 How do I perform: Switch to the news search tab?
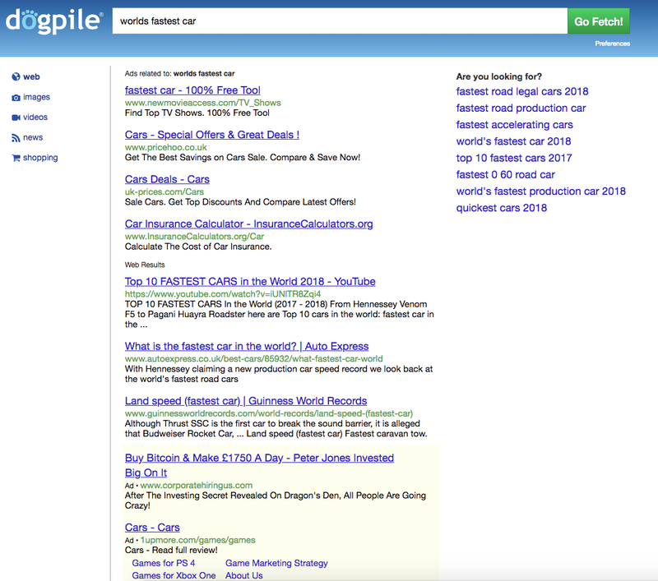click(33, 137)
